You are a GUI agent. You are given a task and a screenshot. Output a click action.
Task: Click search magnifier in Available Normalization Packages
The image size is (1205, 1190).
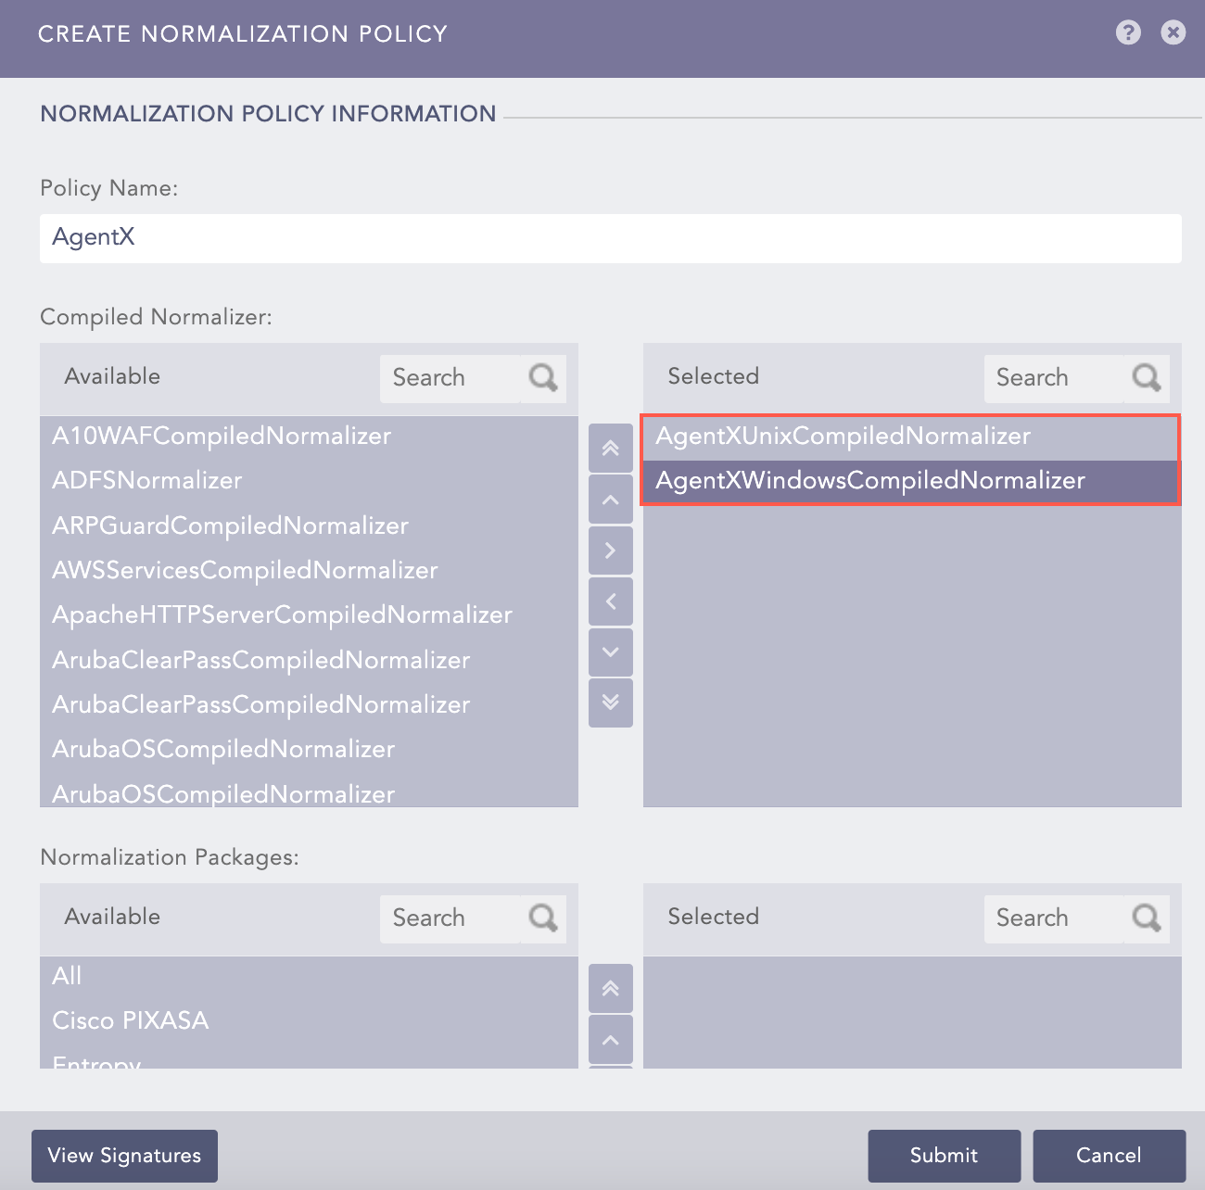tap(543, 918)
